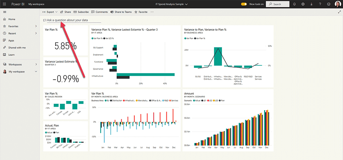This screenshot has width=343, height=160.
Task: Expand the Export dropdown menu
Action: tap(50, 12)
